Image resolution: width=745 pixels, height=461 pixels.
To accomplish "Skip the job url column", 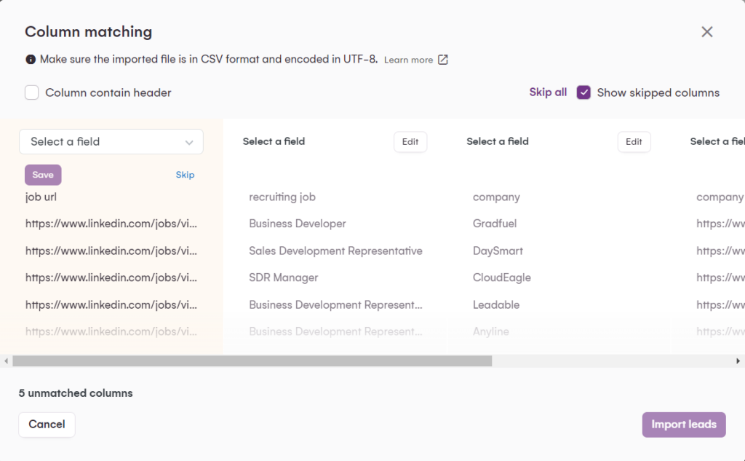I will pyautogui.click(x=185, y=175).
